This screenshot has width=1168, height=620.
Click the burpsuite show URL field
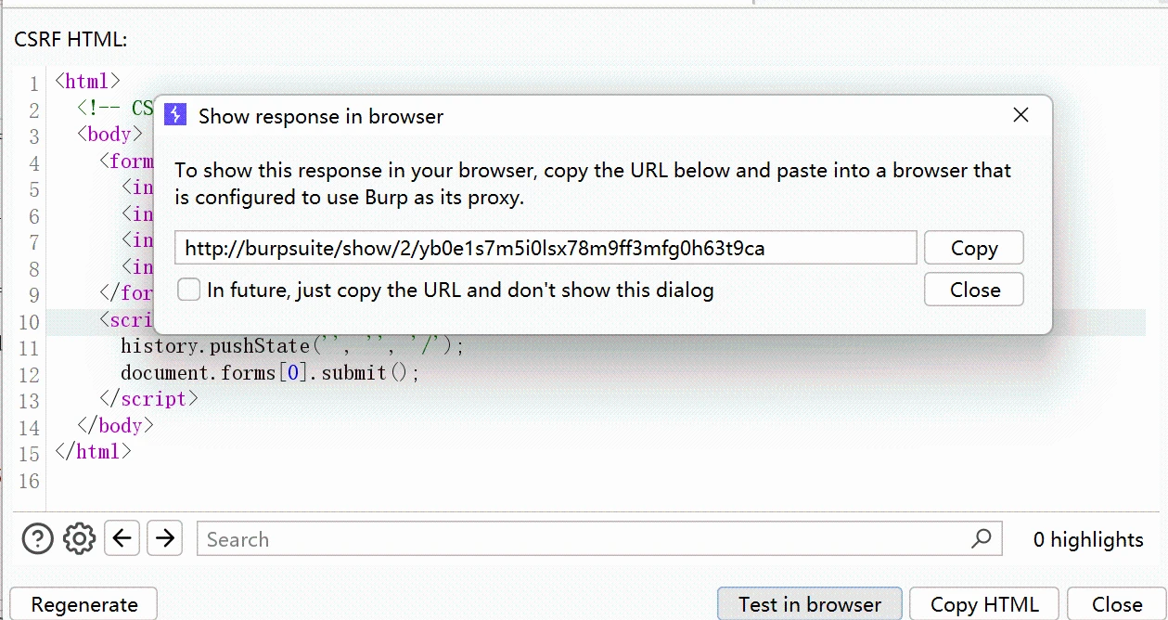coord(545,249)
